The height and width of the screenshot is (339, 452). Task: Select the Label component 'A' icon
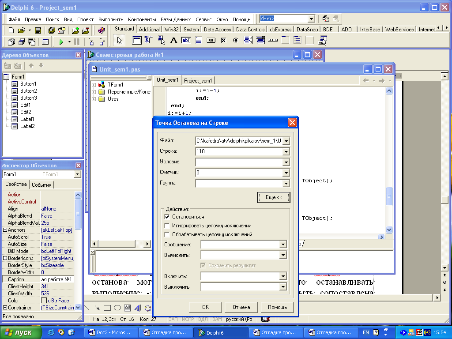(x=173, y=40)
